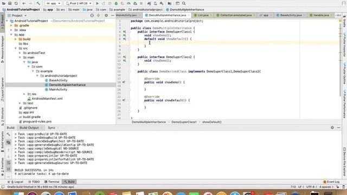This screenshot has width=347, height=195.
Task: Open the Project Structure icon in toolbar
Action: coord(170,4)
